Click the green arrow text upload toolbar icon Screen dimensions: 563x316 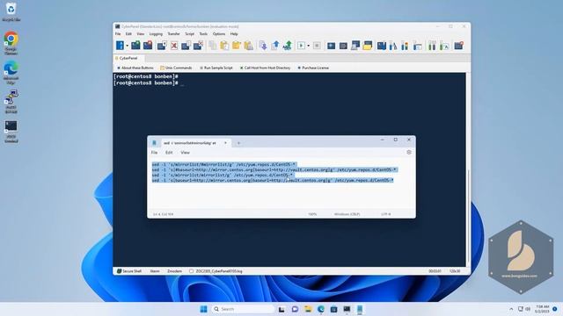[x=288, y=46]
